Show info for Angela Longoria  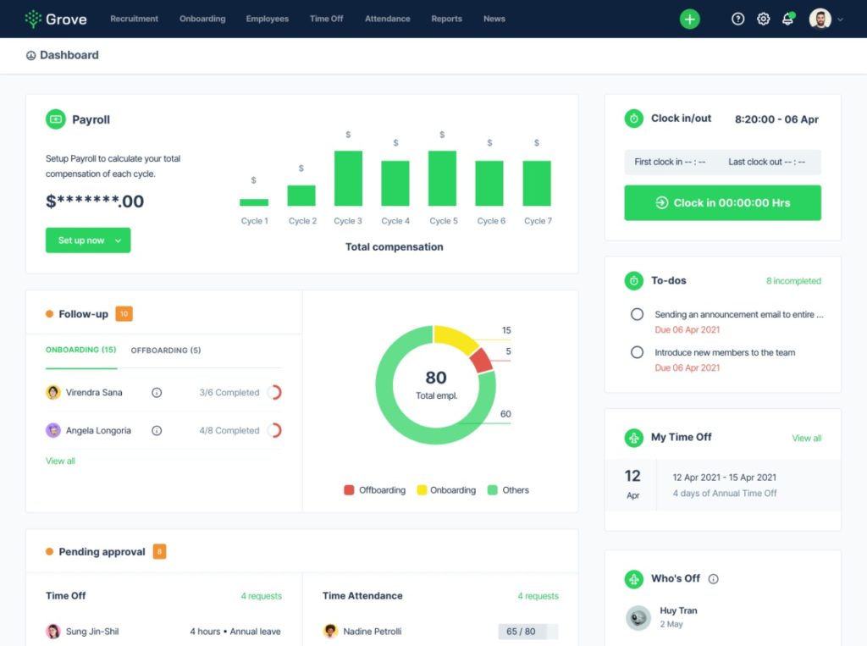[x=157, y=431]
